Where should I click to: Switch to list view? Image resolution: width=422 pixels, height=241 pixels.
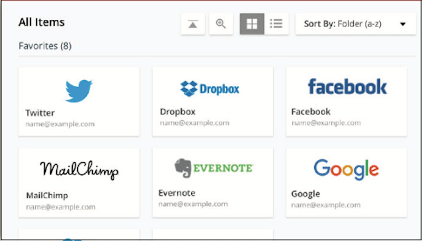tap(276, 24)
